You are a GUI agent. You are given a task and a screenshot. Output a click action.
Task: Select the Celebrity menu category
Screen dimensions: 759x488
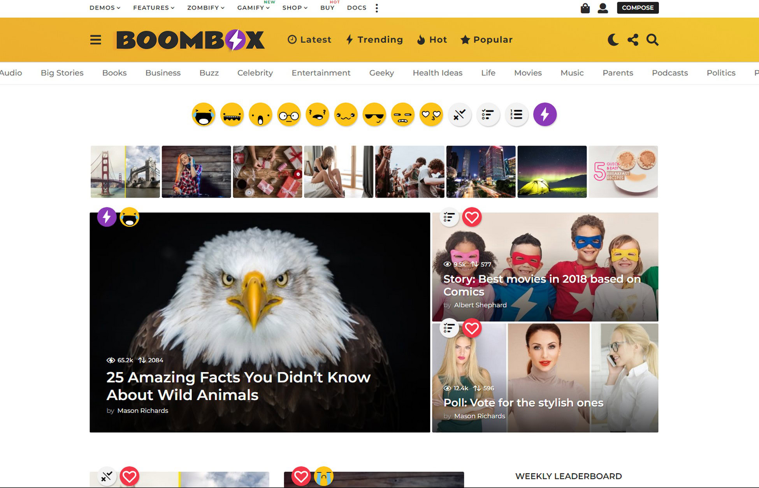coord(255,72)
